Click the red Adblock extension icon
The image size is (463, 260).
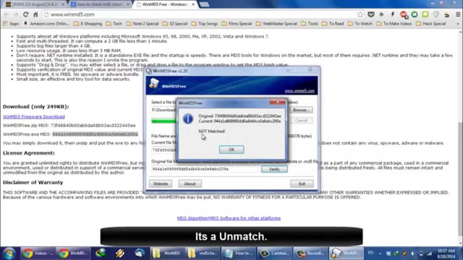point(404,14)
